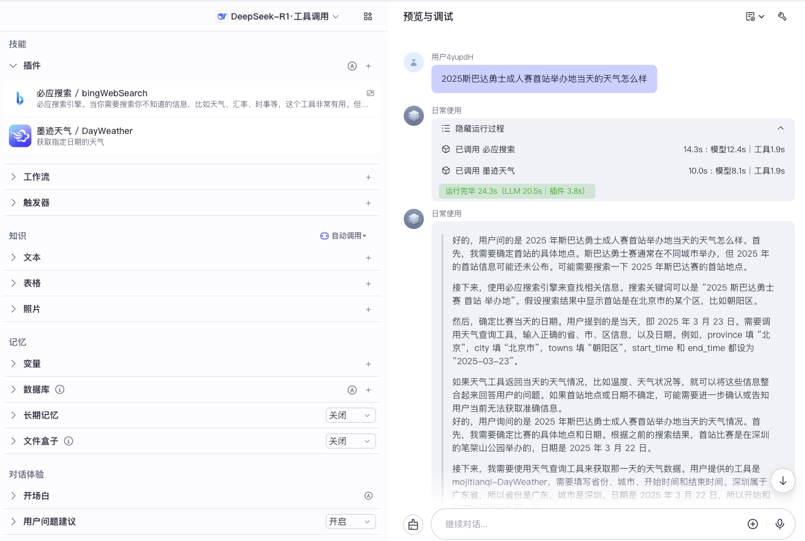This screenshot has width=805, height=541.
Task: Add photo knowledge with the 照片 plus icon
Action: tap(369, 310)
